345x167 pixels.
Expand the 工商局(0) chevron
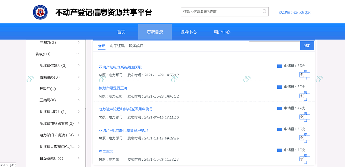(79, 100)
